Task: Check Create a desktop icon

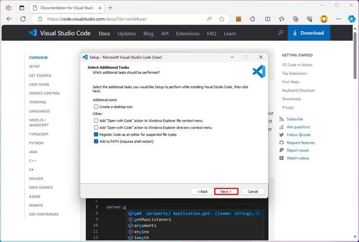Action: (x=96, y=107)
